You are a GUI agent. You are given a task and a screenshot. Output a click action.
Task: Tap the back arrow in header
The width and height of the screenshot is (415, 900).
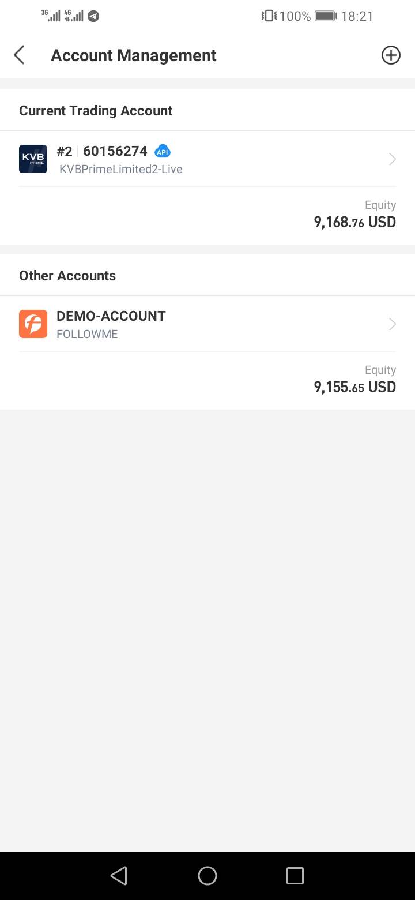(x=19, y=55)
